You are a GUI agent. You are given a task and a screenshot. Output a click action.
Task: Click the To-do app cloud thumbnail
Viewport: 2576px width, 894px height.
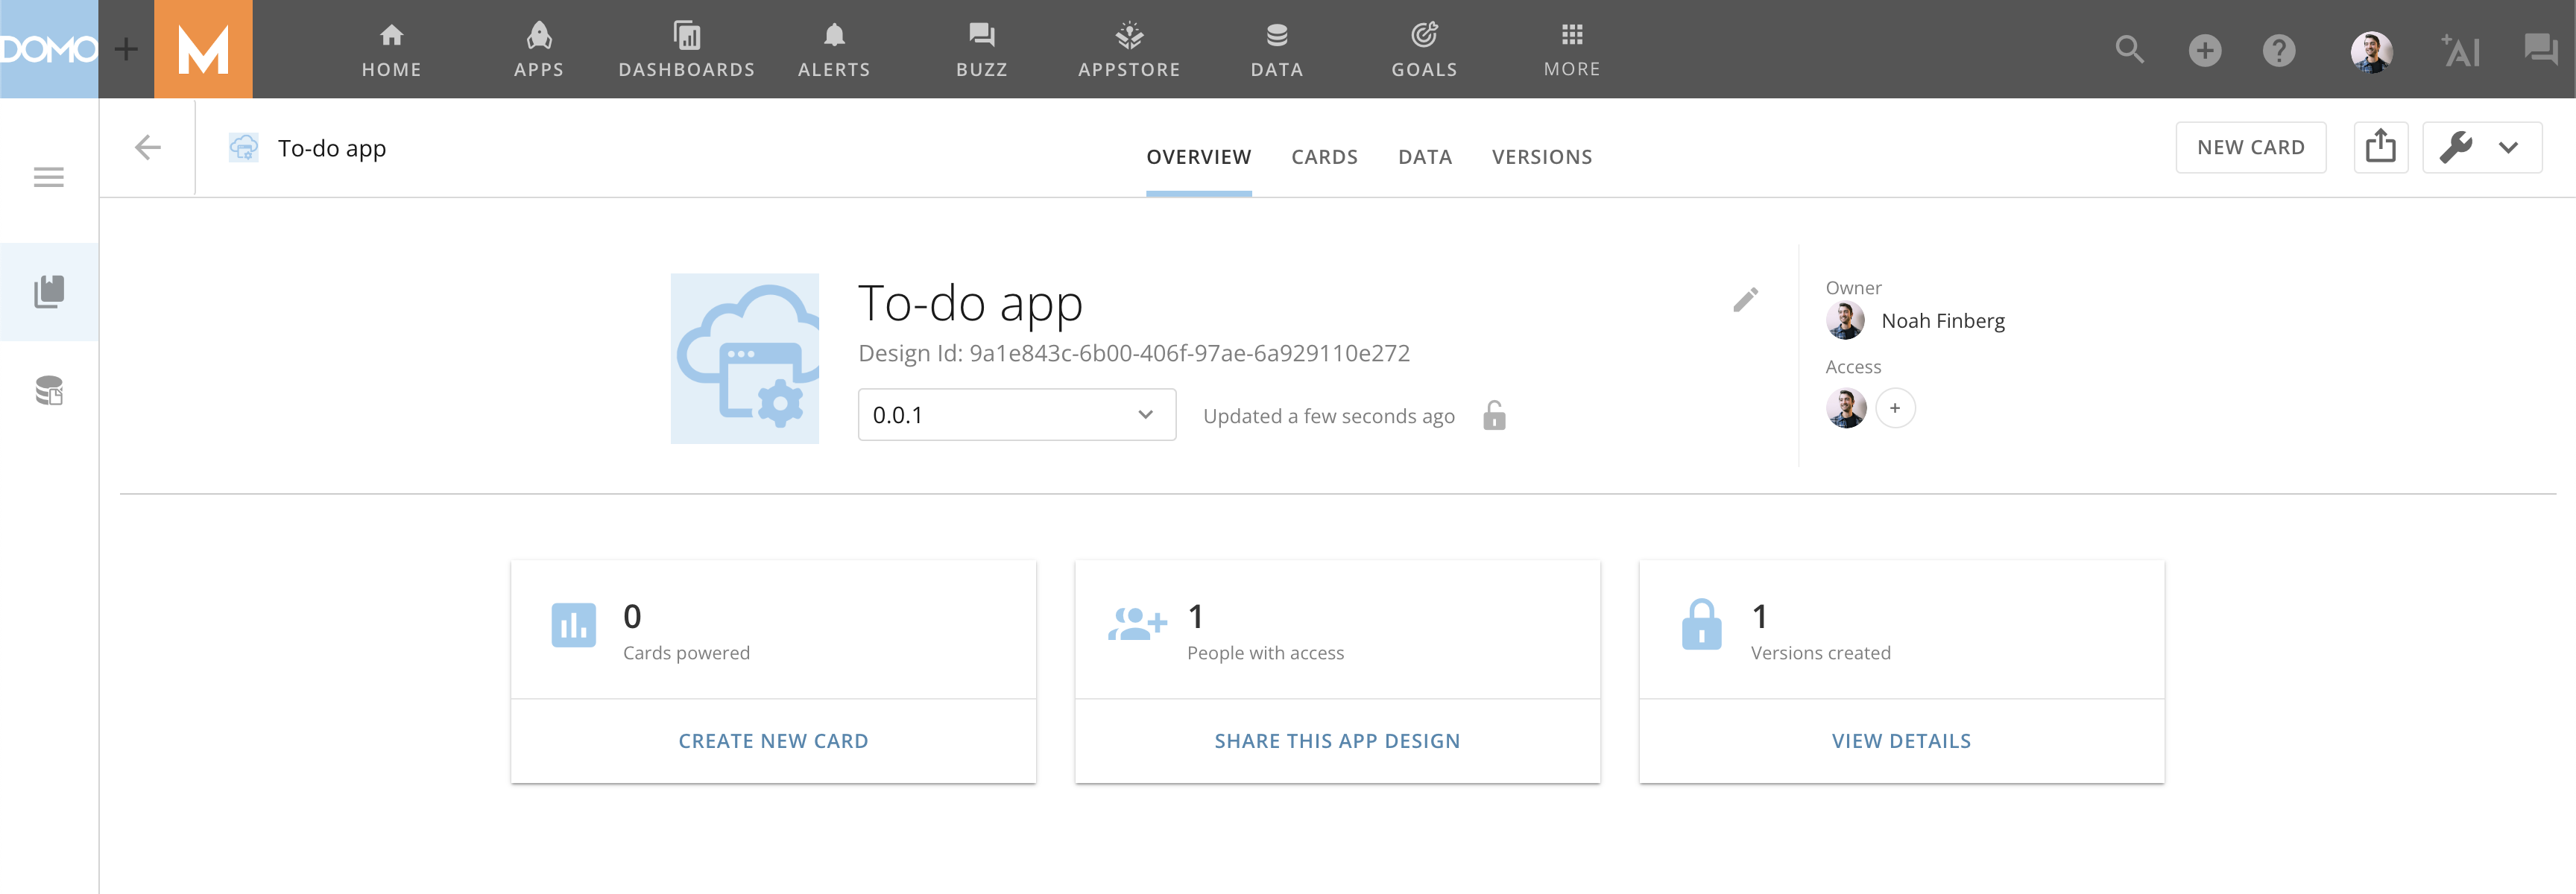(744, 358)
